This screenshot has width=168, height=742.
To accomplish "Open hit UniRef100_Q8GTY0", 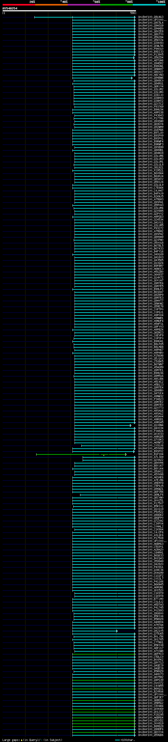I will (150, 34).
